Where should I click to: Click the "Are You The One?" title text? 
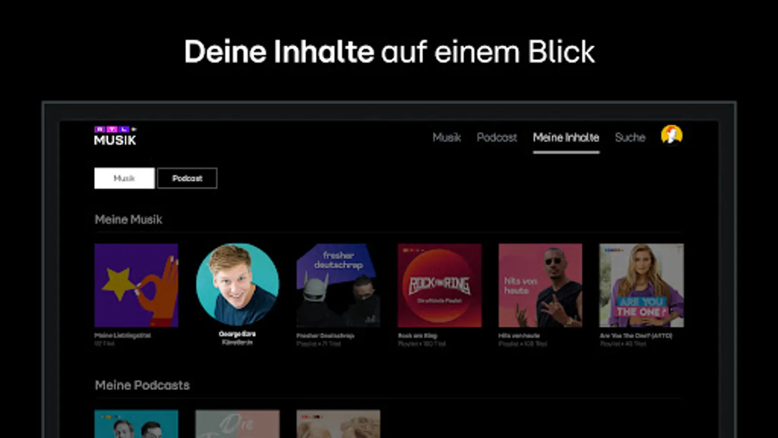coord(636,335)
